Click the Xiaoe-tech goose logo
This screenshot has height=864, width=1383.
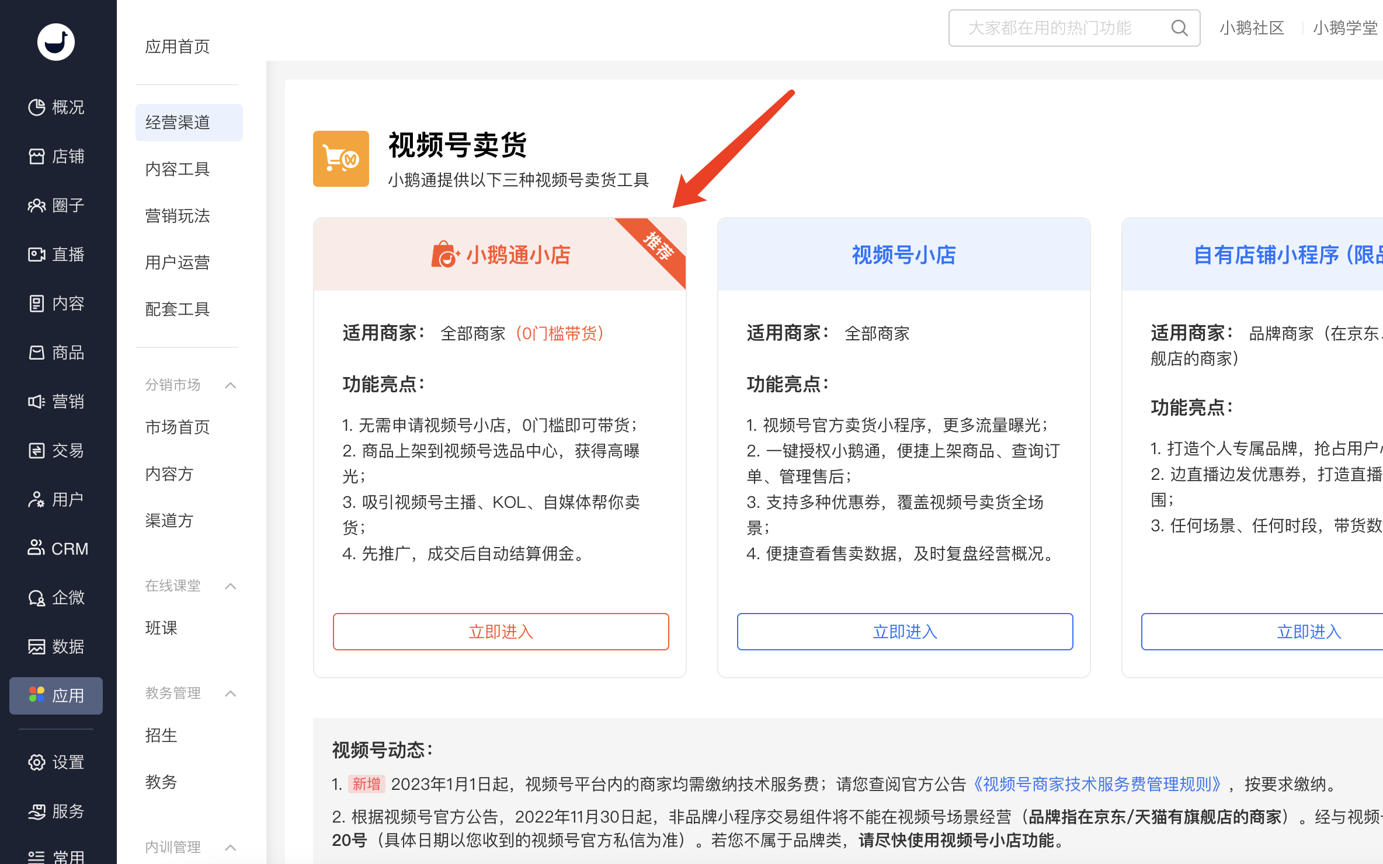pos(56,42)
